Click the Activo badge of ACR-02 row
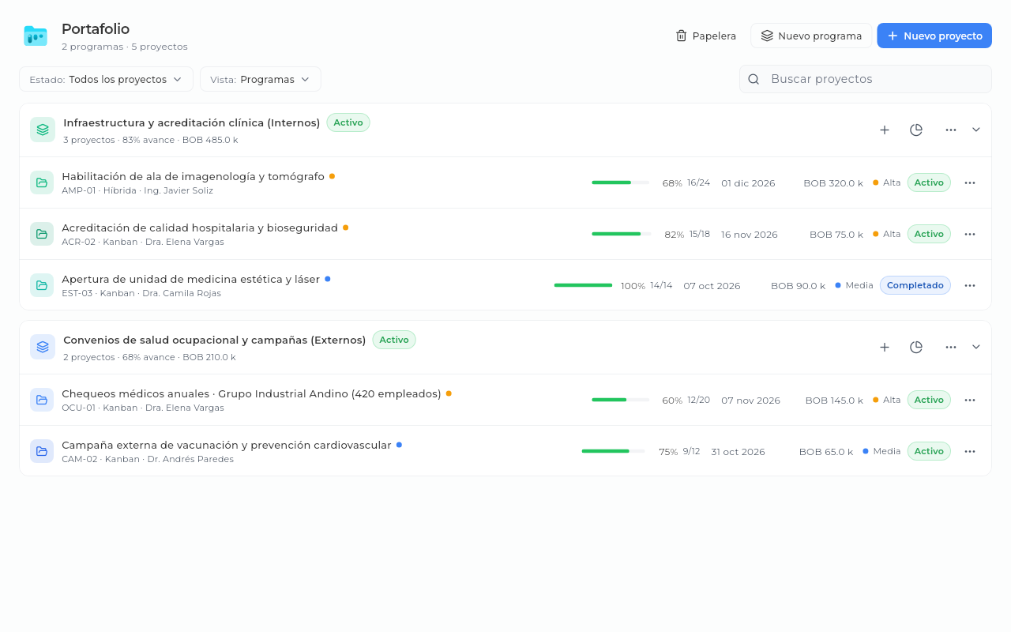The height and width of the screenshot is (632, 1011). coord(929,234)
